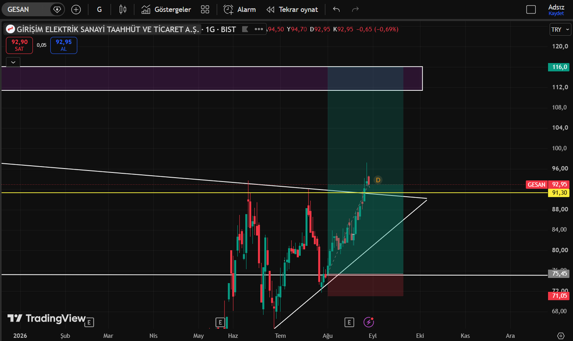Viewport: 573px width, 341px height.
Task: Open the Göstergeler indicators panel
Action: pos(166,9)
